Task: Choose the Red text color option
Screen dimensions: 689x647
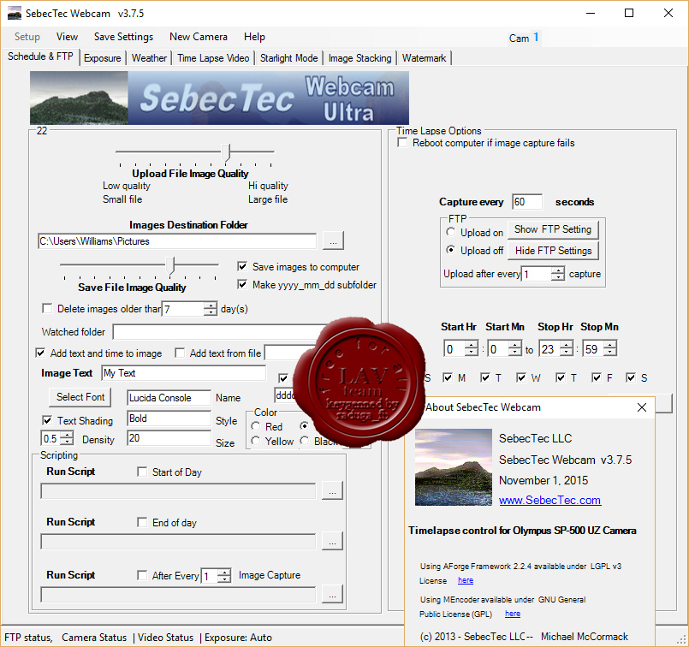Action: [255, 425]
